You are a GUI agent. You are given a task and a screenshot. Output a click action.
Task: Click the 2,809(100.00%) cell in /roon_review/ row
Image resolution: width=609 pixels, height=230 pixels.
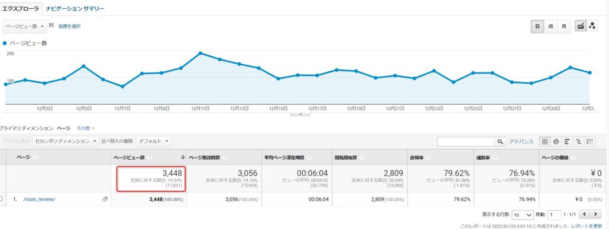point(387,199)
